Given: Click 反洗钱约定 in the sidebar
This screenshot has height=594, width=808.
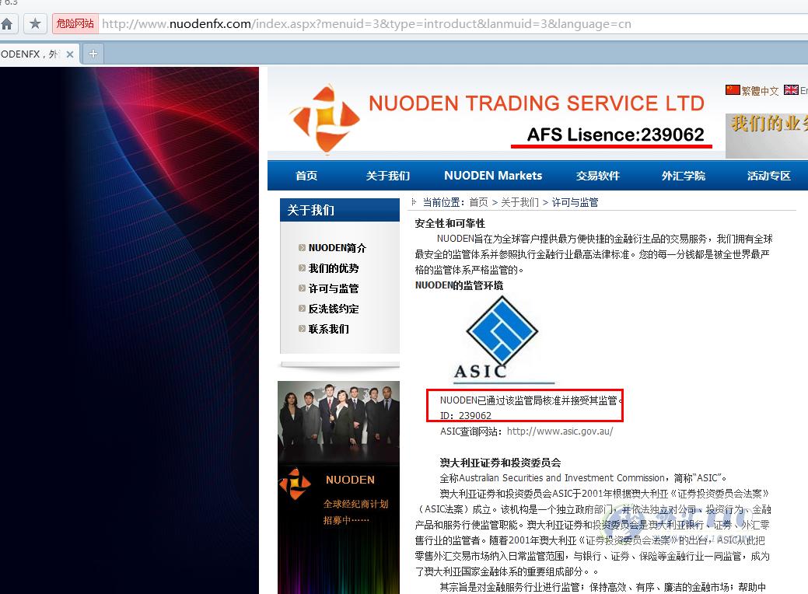Looking at the screenshot, I should 334,309.
